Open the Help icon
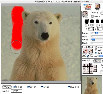 [97, 6]
